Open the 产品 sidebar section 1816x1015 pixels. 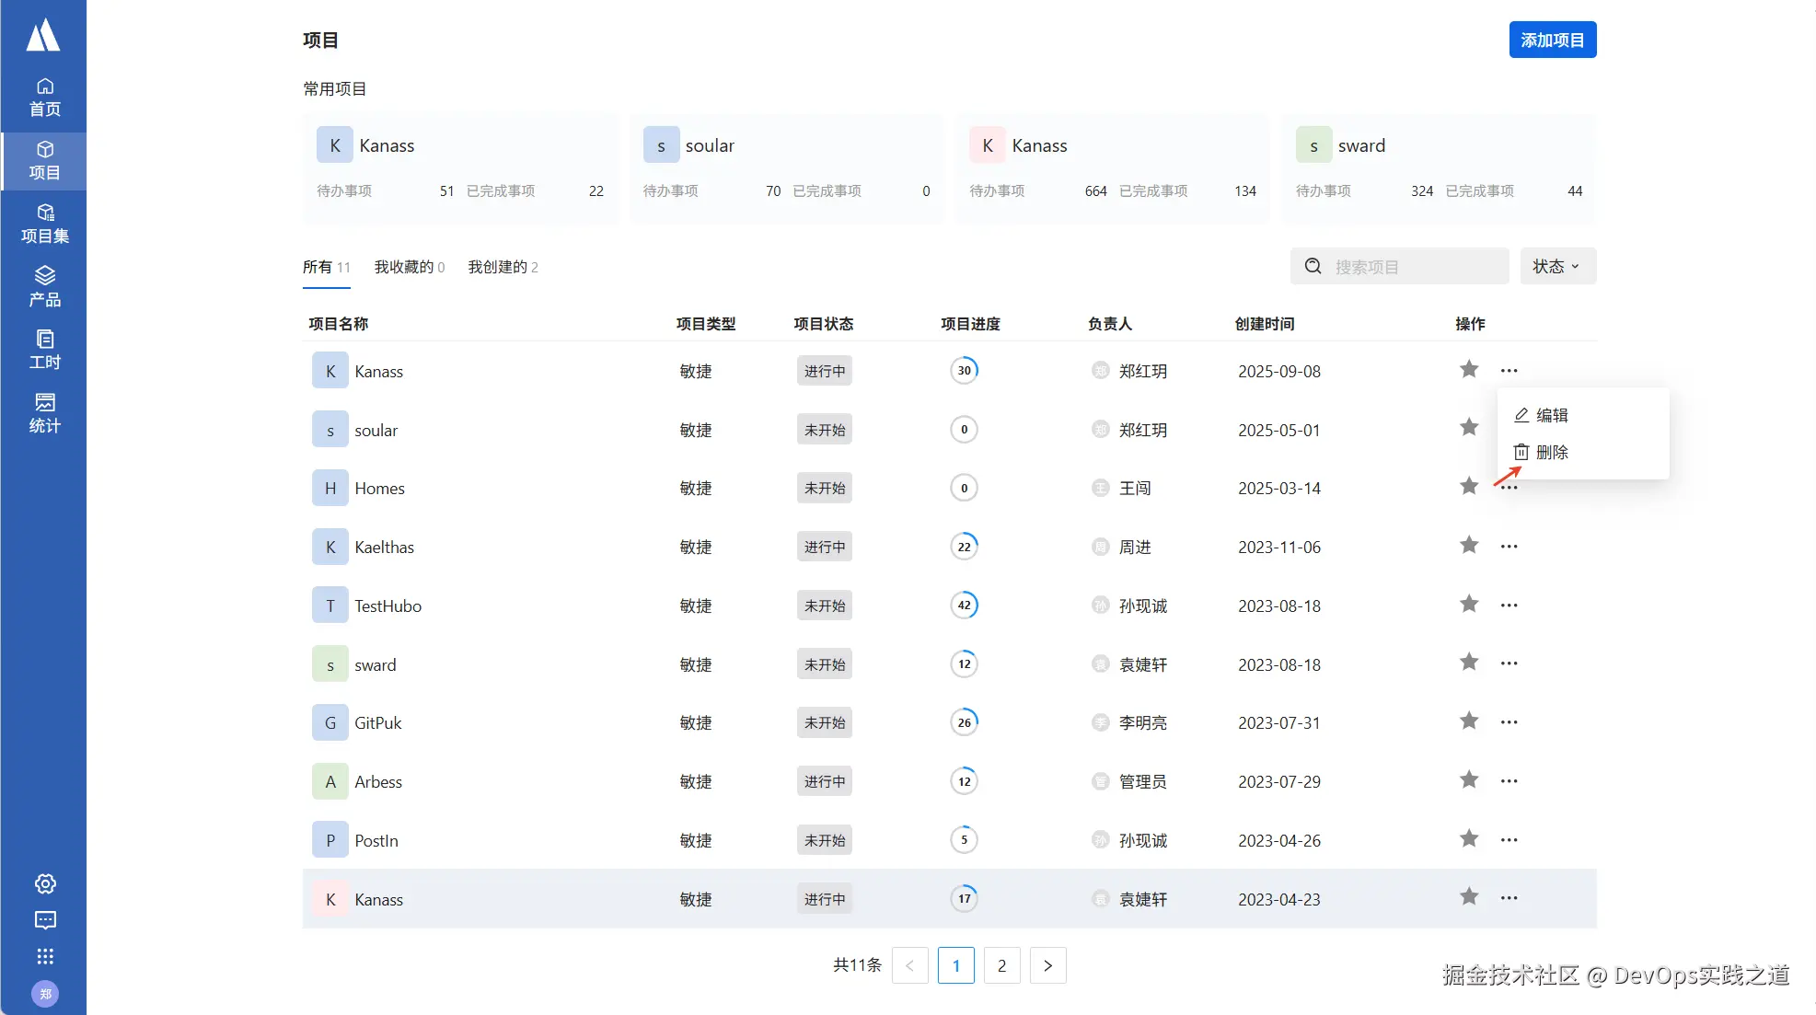44,286
